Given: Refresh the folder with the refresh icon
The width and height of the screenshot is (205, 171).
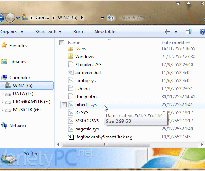Looking at the screenshot, I should [111, 18].
